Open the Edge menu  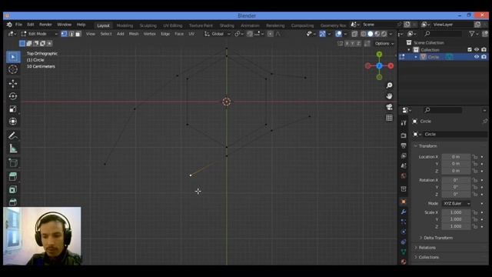tap(165, 34)
